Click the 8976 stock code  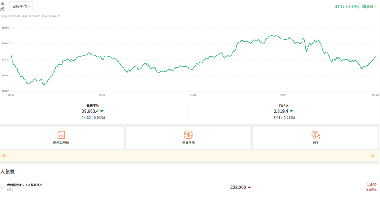[10, 189]
